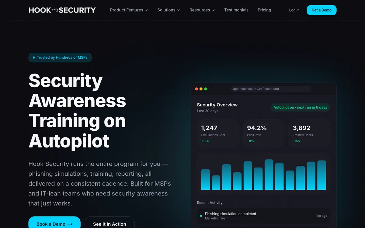Image resolution: width=365 pixels, height=228 pixels.
Task: Open the Pricing menu item
Action: click(x=264, y=10)
